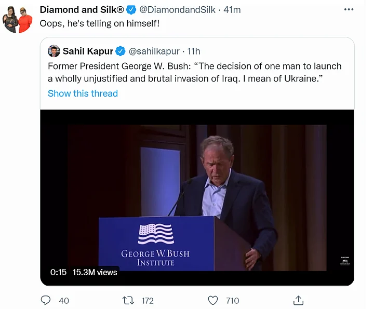Click the 11h quoted tweet timestamp

(194, 51)
